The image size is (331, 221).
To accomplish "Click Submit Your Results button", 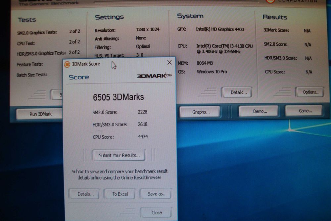I will click(119, 155).
